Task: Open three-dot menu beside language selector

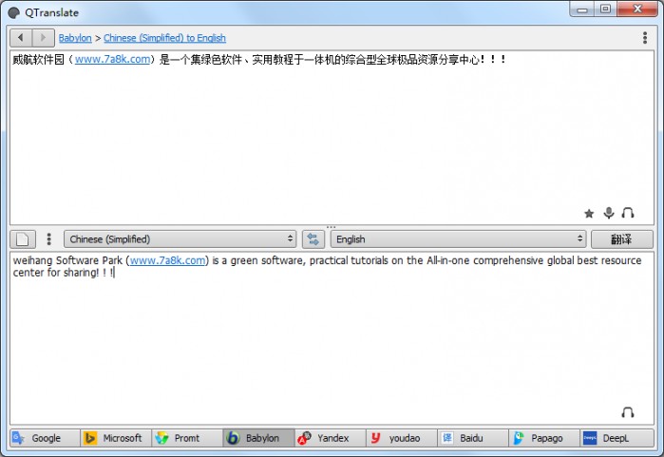Action: (x=49, y=239)
